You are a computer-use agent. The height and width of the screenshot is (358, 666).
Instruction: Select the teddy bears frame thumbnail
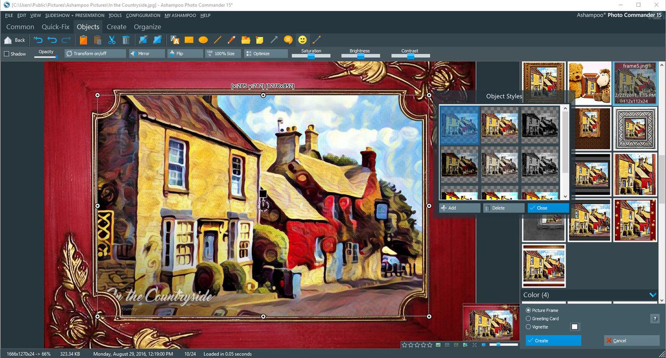pos(590,83)
